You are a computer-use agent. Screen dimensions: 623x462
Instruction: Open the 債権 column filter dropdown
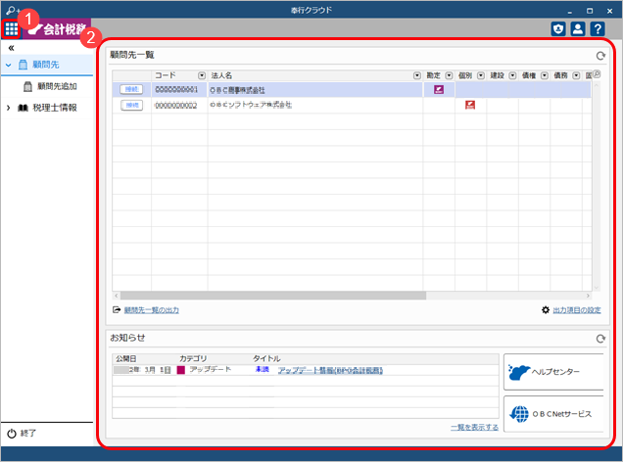545,75
